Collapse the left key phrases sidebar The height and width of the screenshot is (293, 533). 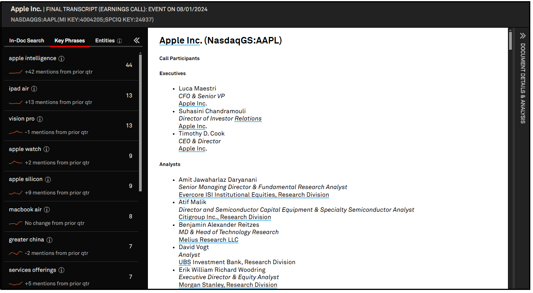coord(137,40)
